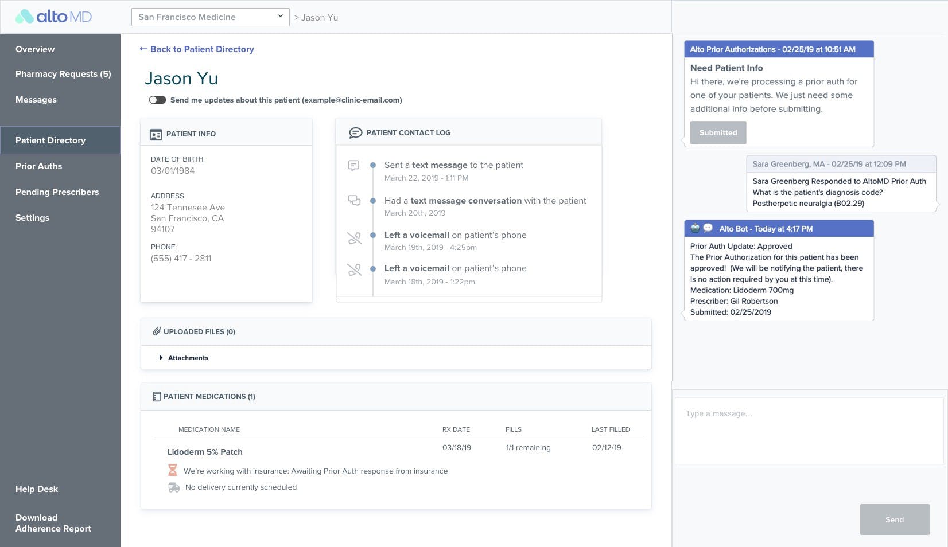Click the paperclip icon beside Uploaded Files
948x547 pixels.
(x=156, y=331)
